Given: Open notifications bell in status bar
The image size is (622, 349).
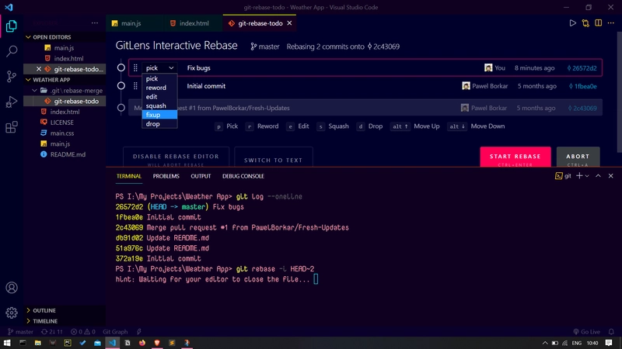Looking at the screenshot, I should [x=611, y=332].
